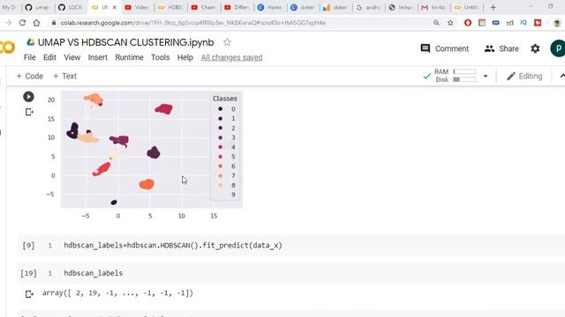Click the connected checkmark icon

click(x=427, y=77)
